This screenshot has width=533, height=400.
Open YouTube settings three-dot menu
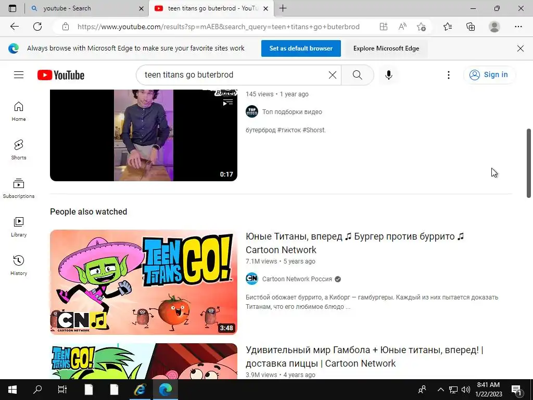(449, 75)
